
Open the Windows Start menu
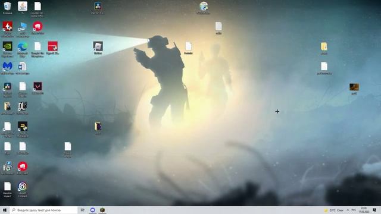[x=5, y=210]
